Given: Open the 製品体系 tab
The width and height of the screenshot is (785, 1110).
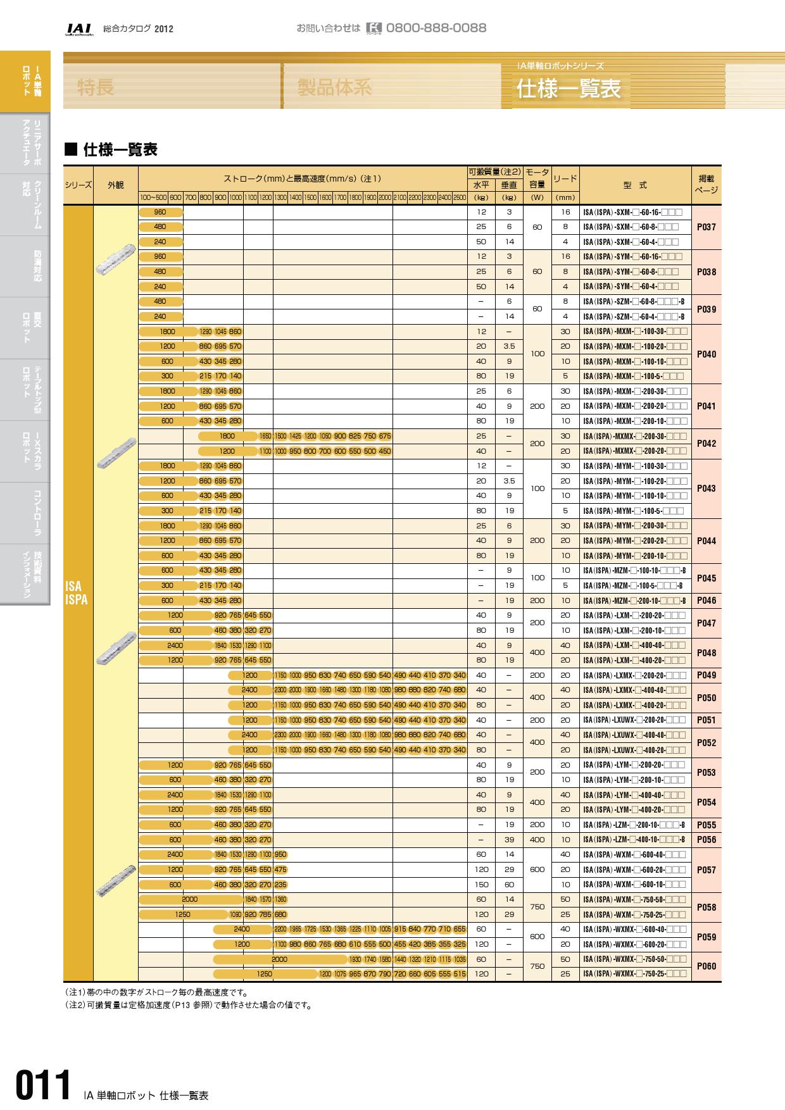Looking at the screenshot, I should pos(335,87).
